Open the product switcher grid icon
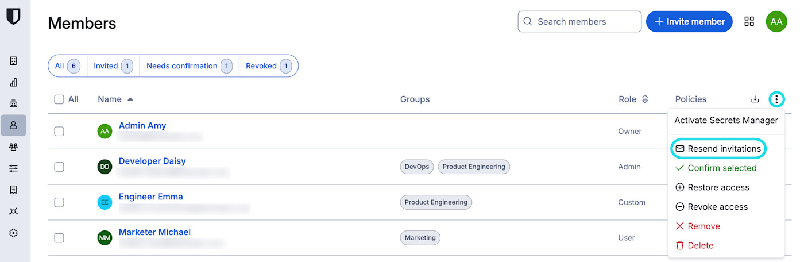The height and width of the screenshot is (262, 804). (749, 22)
